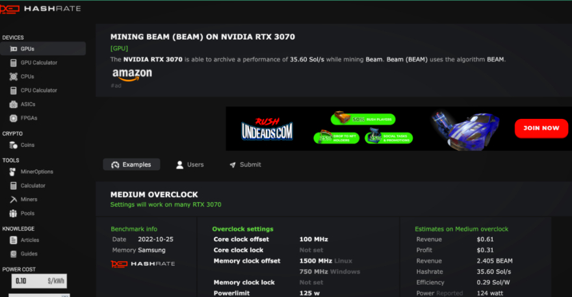View the Pools page

click(27, 213)
